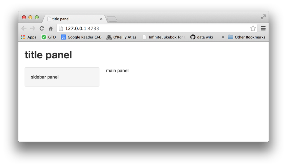The image size is (287, 167).
Task: Open the O'Reilly Atlas bookmark
Action: point(121,37)
